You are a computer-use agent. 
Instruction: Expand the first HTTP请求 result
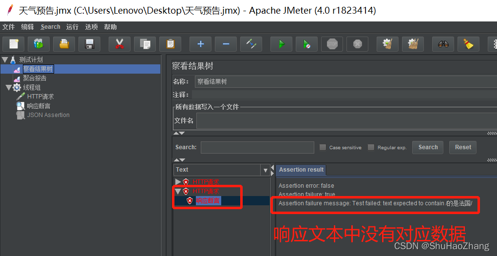(x=178, y=182)
